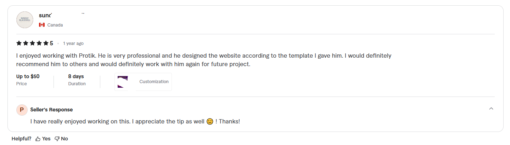Mark review helpful with Yes

(46, 139)
